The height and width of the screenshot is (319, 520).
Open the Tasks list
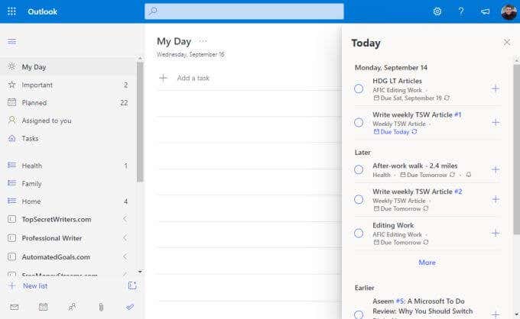pyautogui.click(x=68, y=138)
